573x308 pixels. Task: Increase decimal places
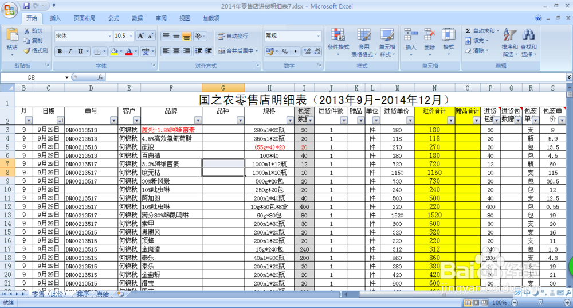(x=307, y=52)
